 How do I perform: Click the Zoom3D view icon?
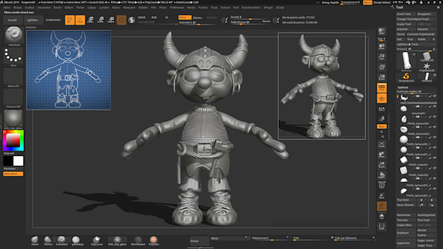click(x=382, y=165)
